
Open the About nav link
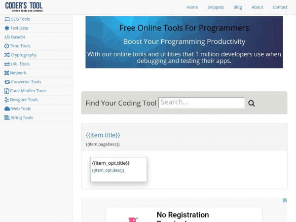click(x=257, y=7)
